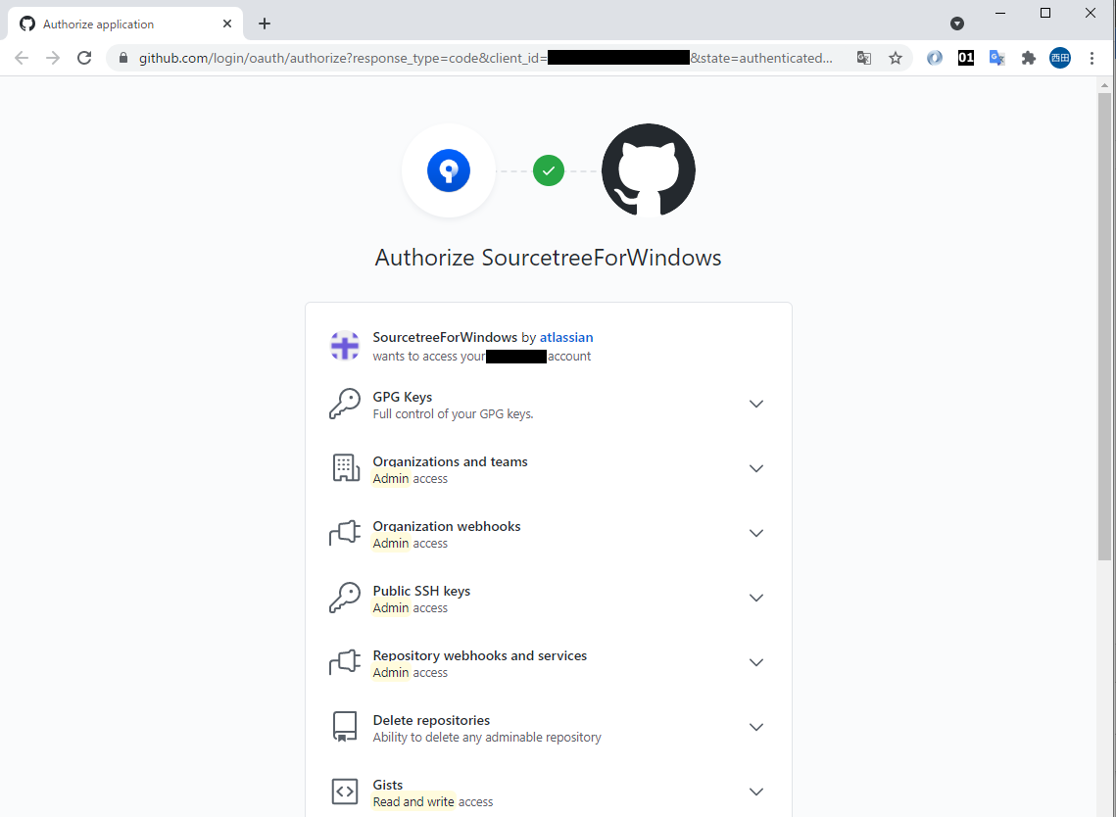Click the Sourcetree blue logo icon
Viewport: 1116px width, 817px height.
pos(449,171)
